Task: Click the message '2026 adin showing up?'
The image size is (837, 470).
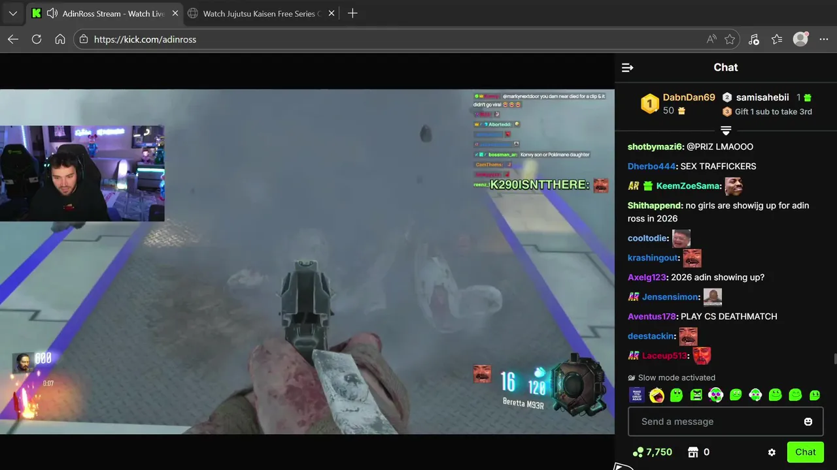Action: coord(717,277)
